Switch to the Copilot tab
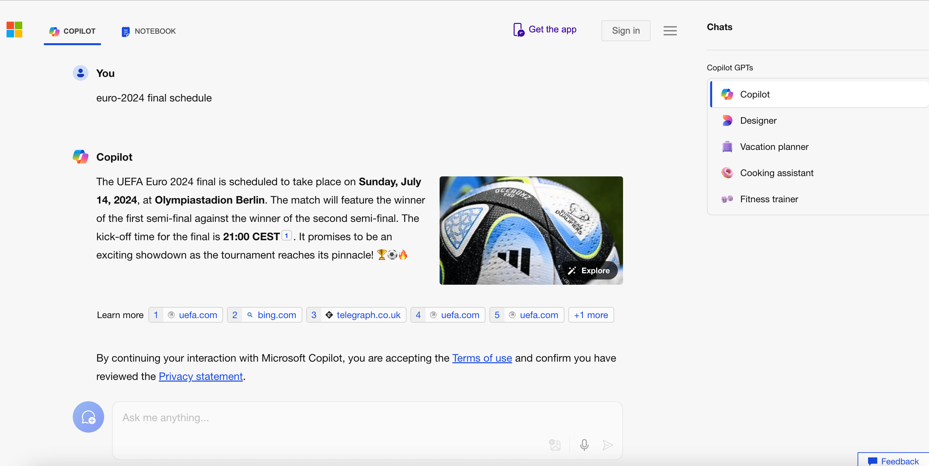Image resolution: width=929 pixels, height=466 pixels. point(72,31)
